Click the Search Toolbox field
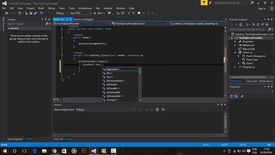Viewport: 275px width, 155px height. tap(26, 24)
